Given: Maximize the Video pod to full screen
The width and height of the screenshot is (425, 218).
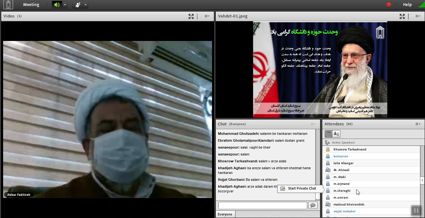Looking at the screenshot, I should click(x=191, y=16).
